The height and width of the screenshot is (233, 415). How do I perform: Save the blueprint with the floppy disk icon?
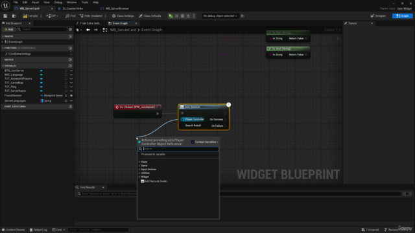pos(5,16)
